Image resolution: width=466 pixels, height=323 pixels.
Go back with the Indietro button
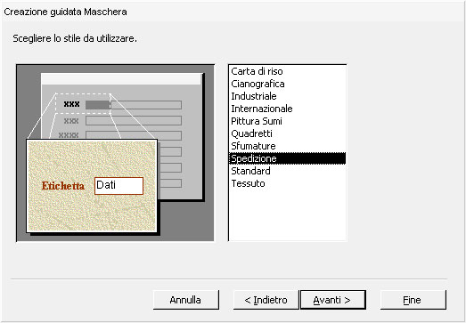tap(266, 300)
